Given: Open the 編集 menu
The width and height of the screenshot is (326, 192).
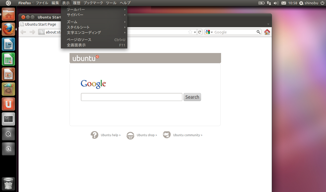Looking at the screenshot, I should coord(55,3).
